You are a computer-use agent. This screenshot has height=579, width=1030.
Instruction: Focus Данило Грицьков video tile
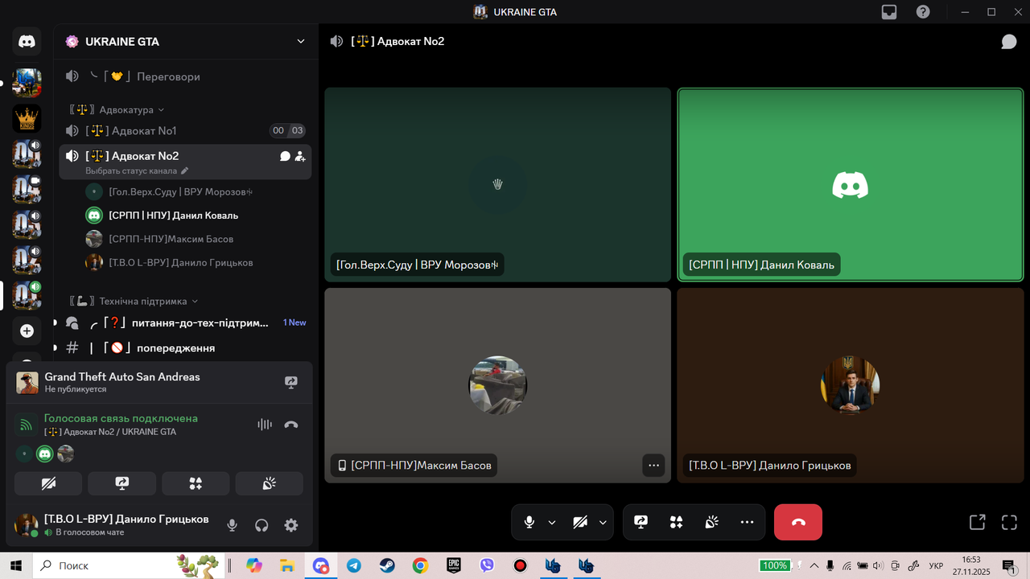point(851,385)
